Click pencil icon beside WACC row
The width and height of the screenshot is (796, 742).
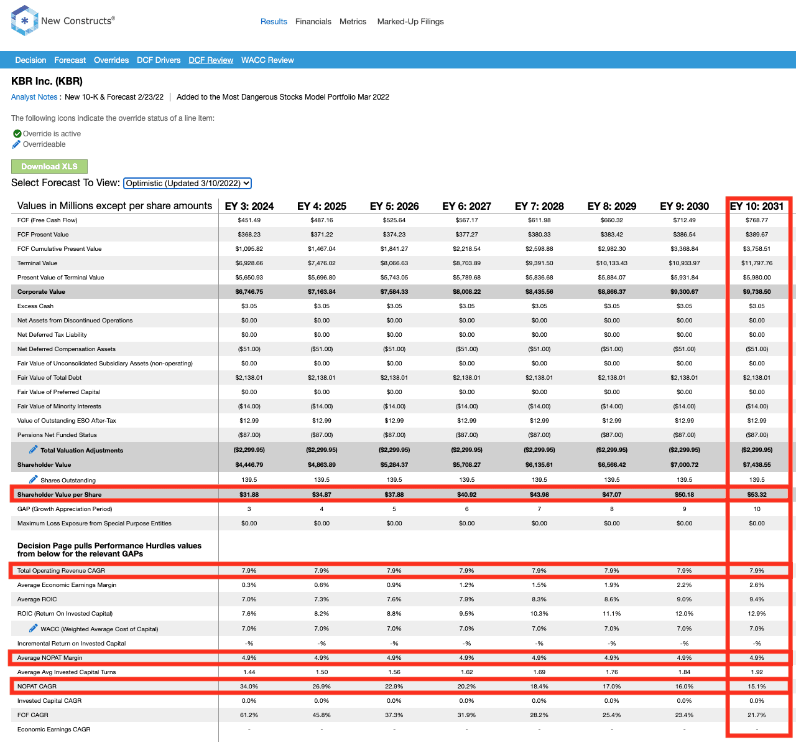pos(34,628)
